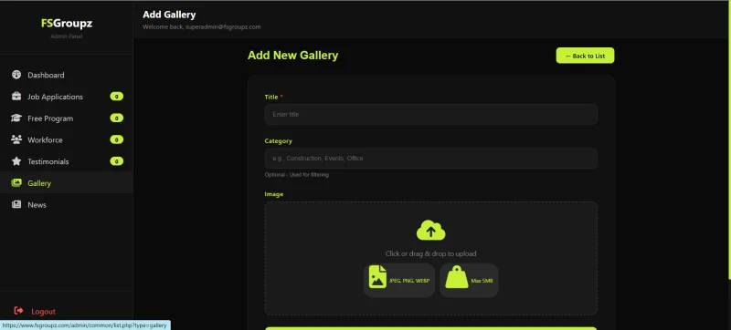Click the Testimonials count badge

117,161
